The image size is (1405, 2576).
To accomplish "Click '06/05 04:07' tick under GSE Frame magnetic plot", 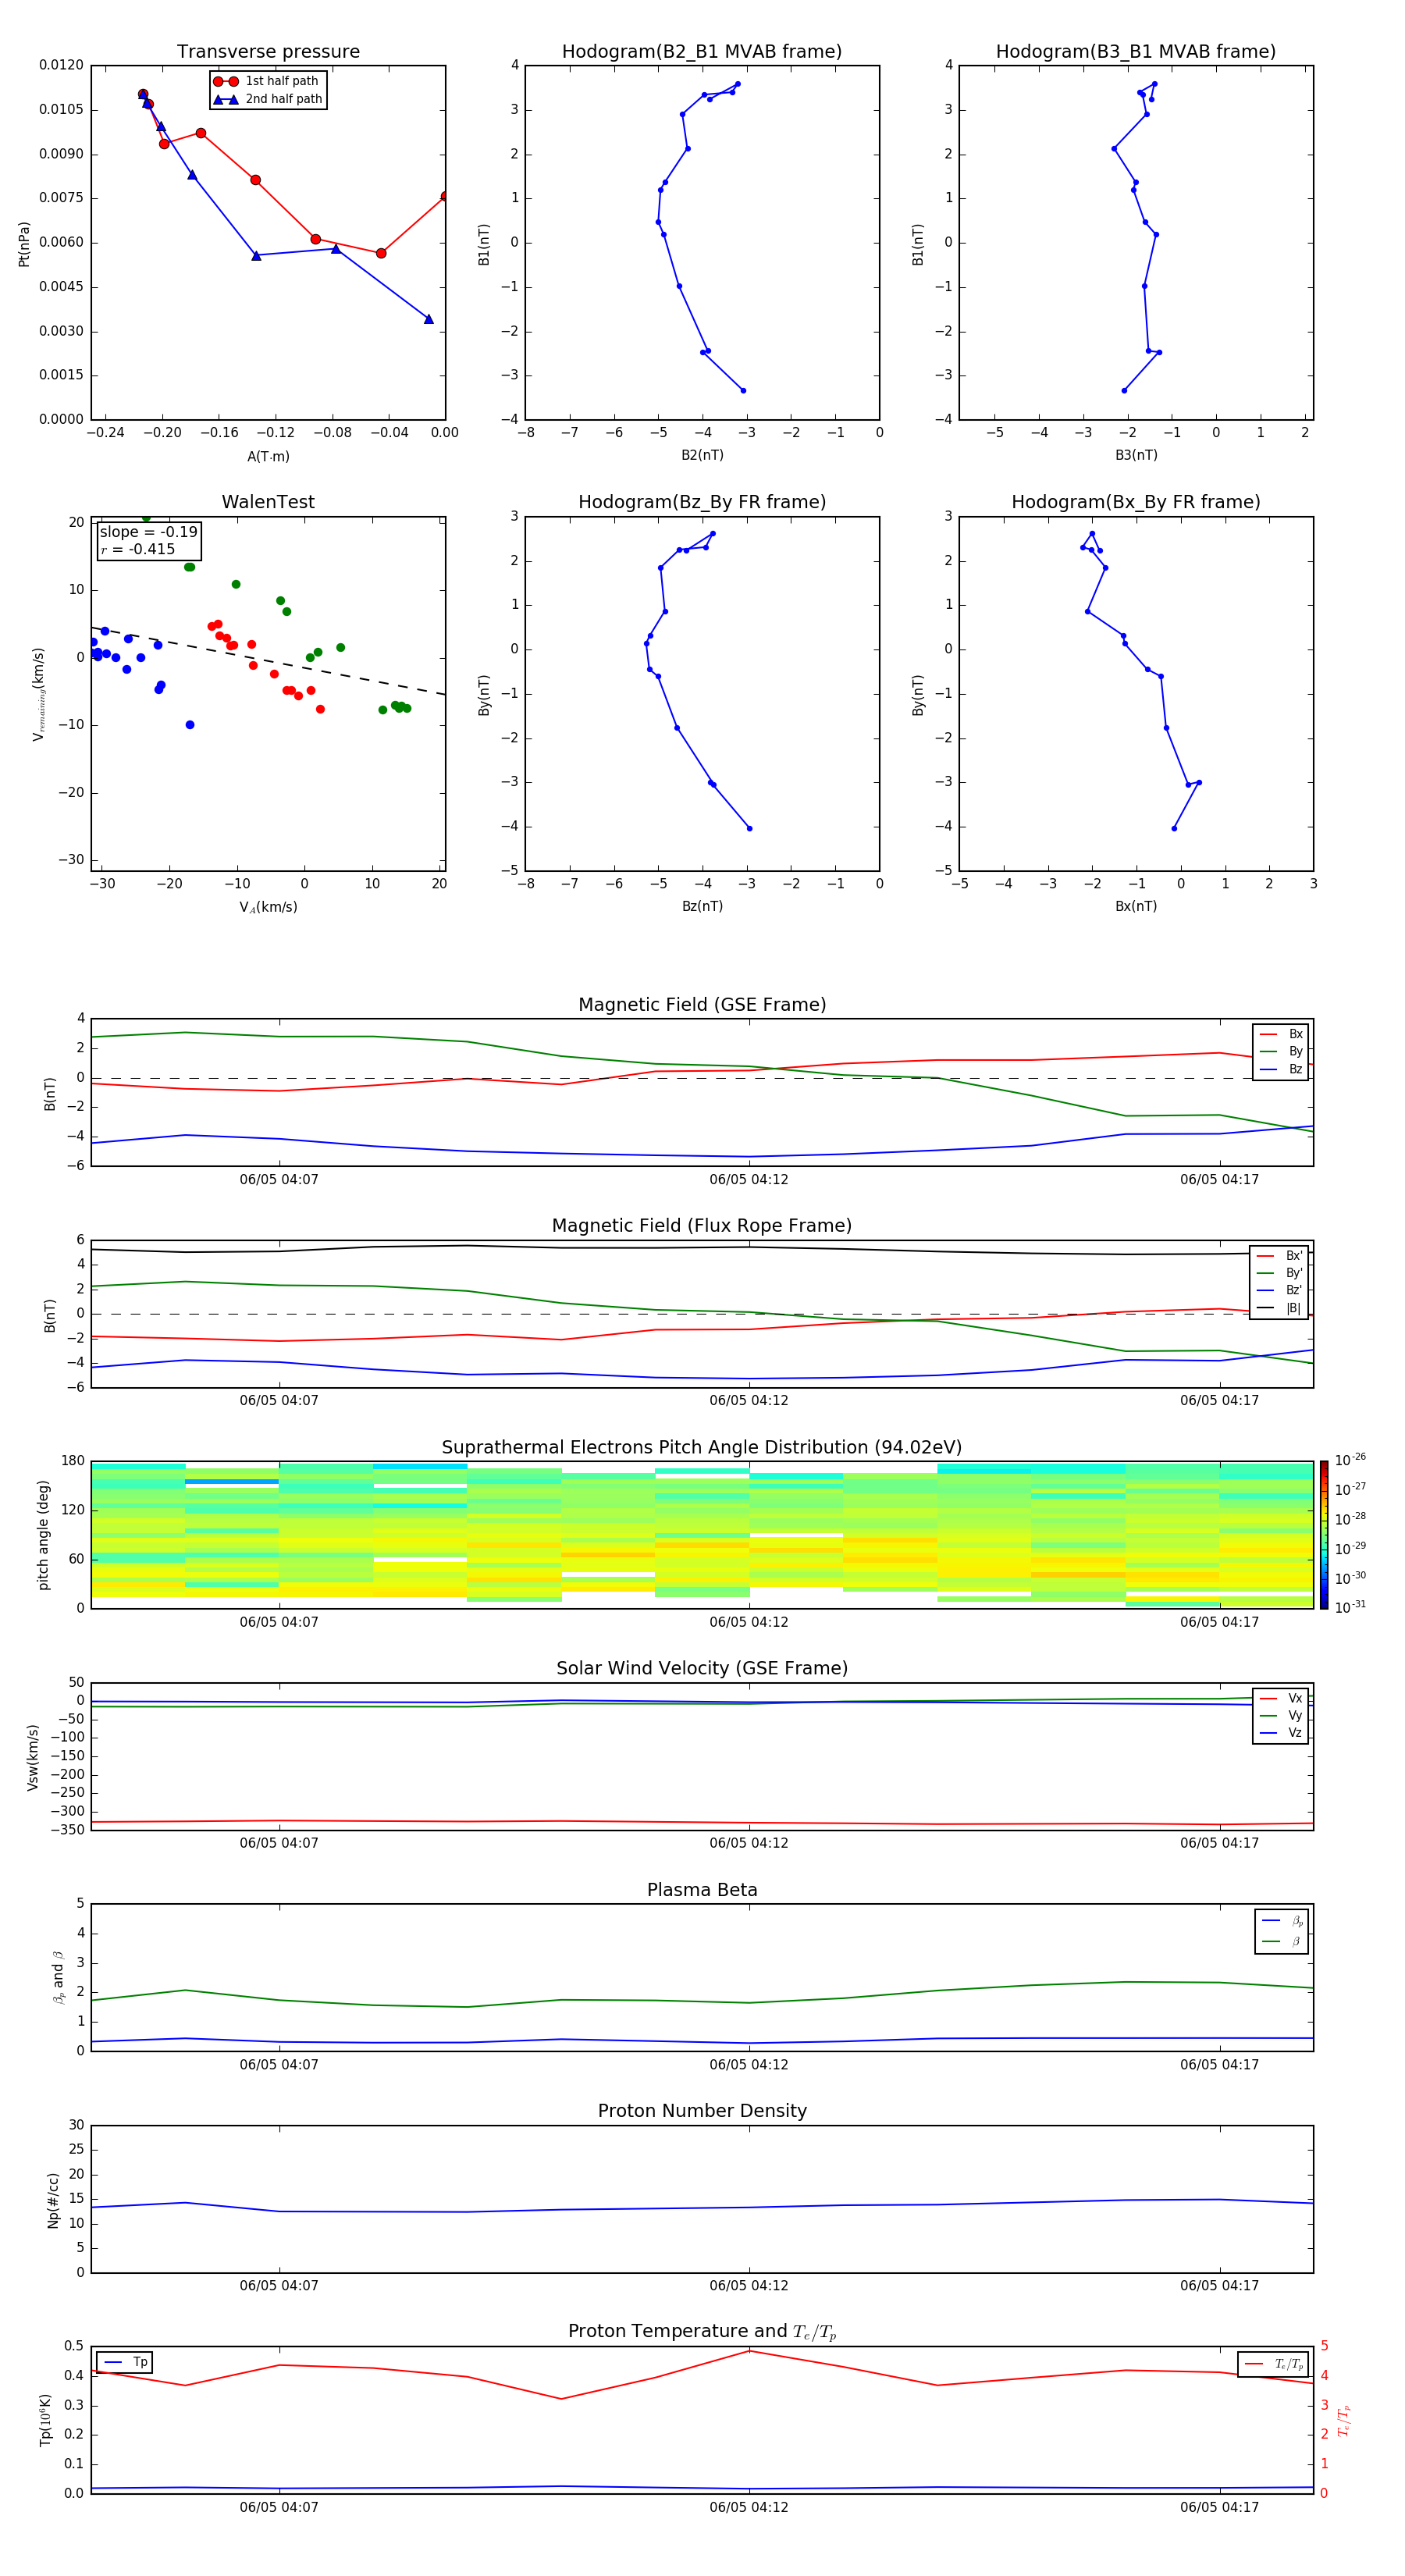I will (x=279, y=1180).
